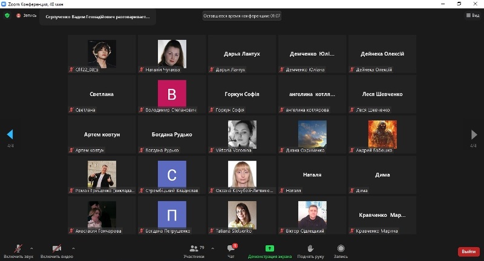
Task: Click the red recording indicator Запись
Action: click(27, 16)
